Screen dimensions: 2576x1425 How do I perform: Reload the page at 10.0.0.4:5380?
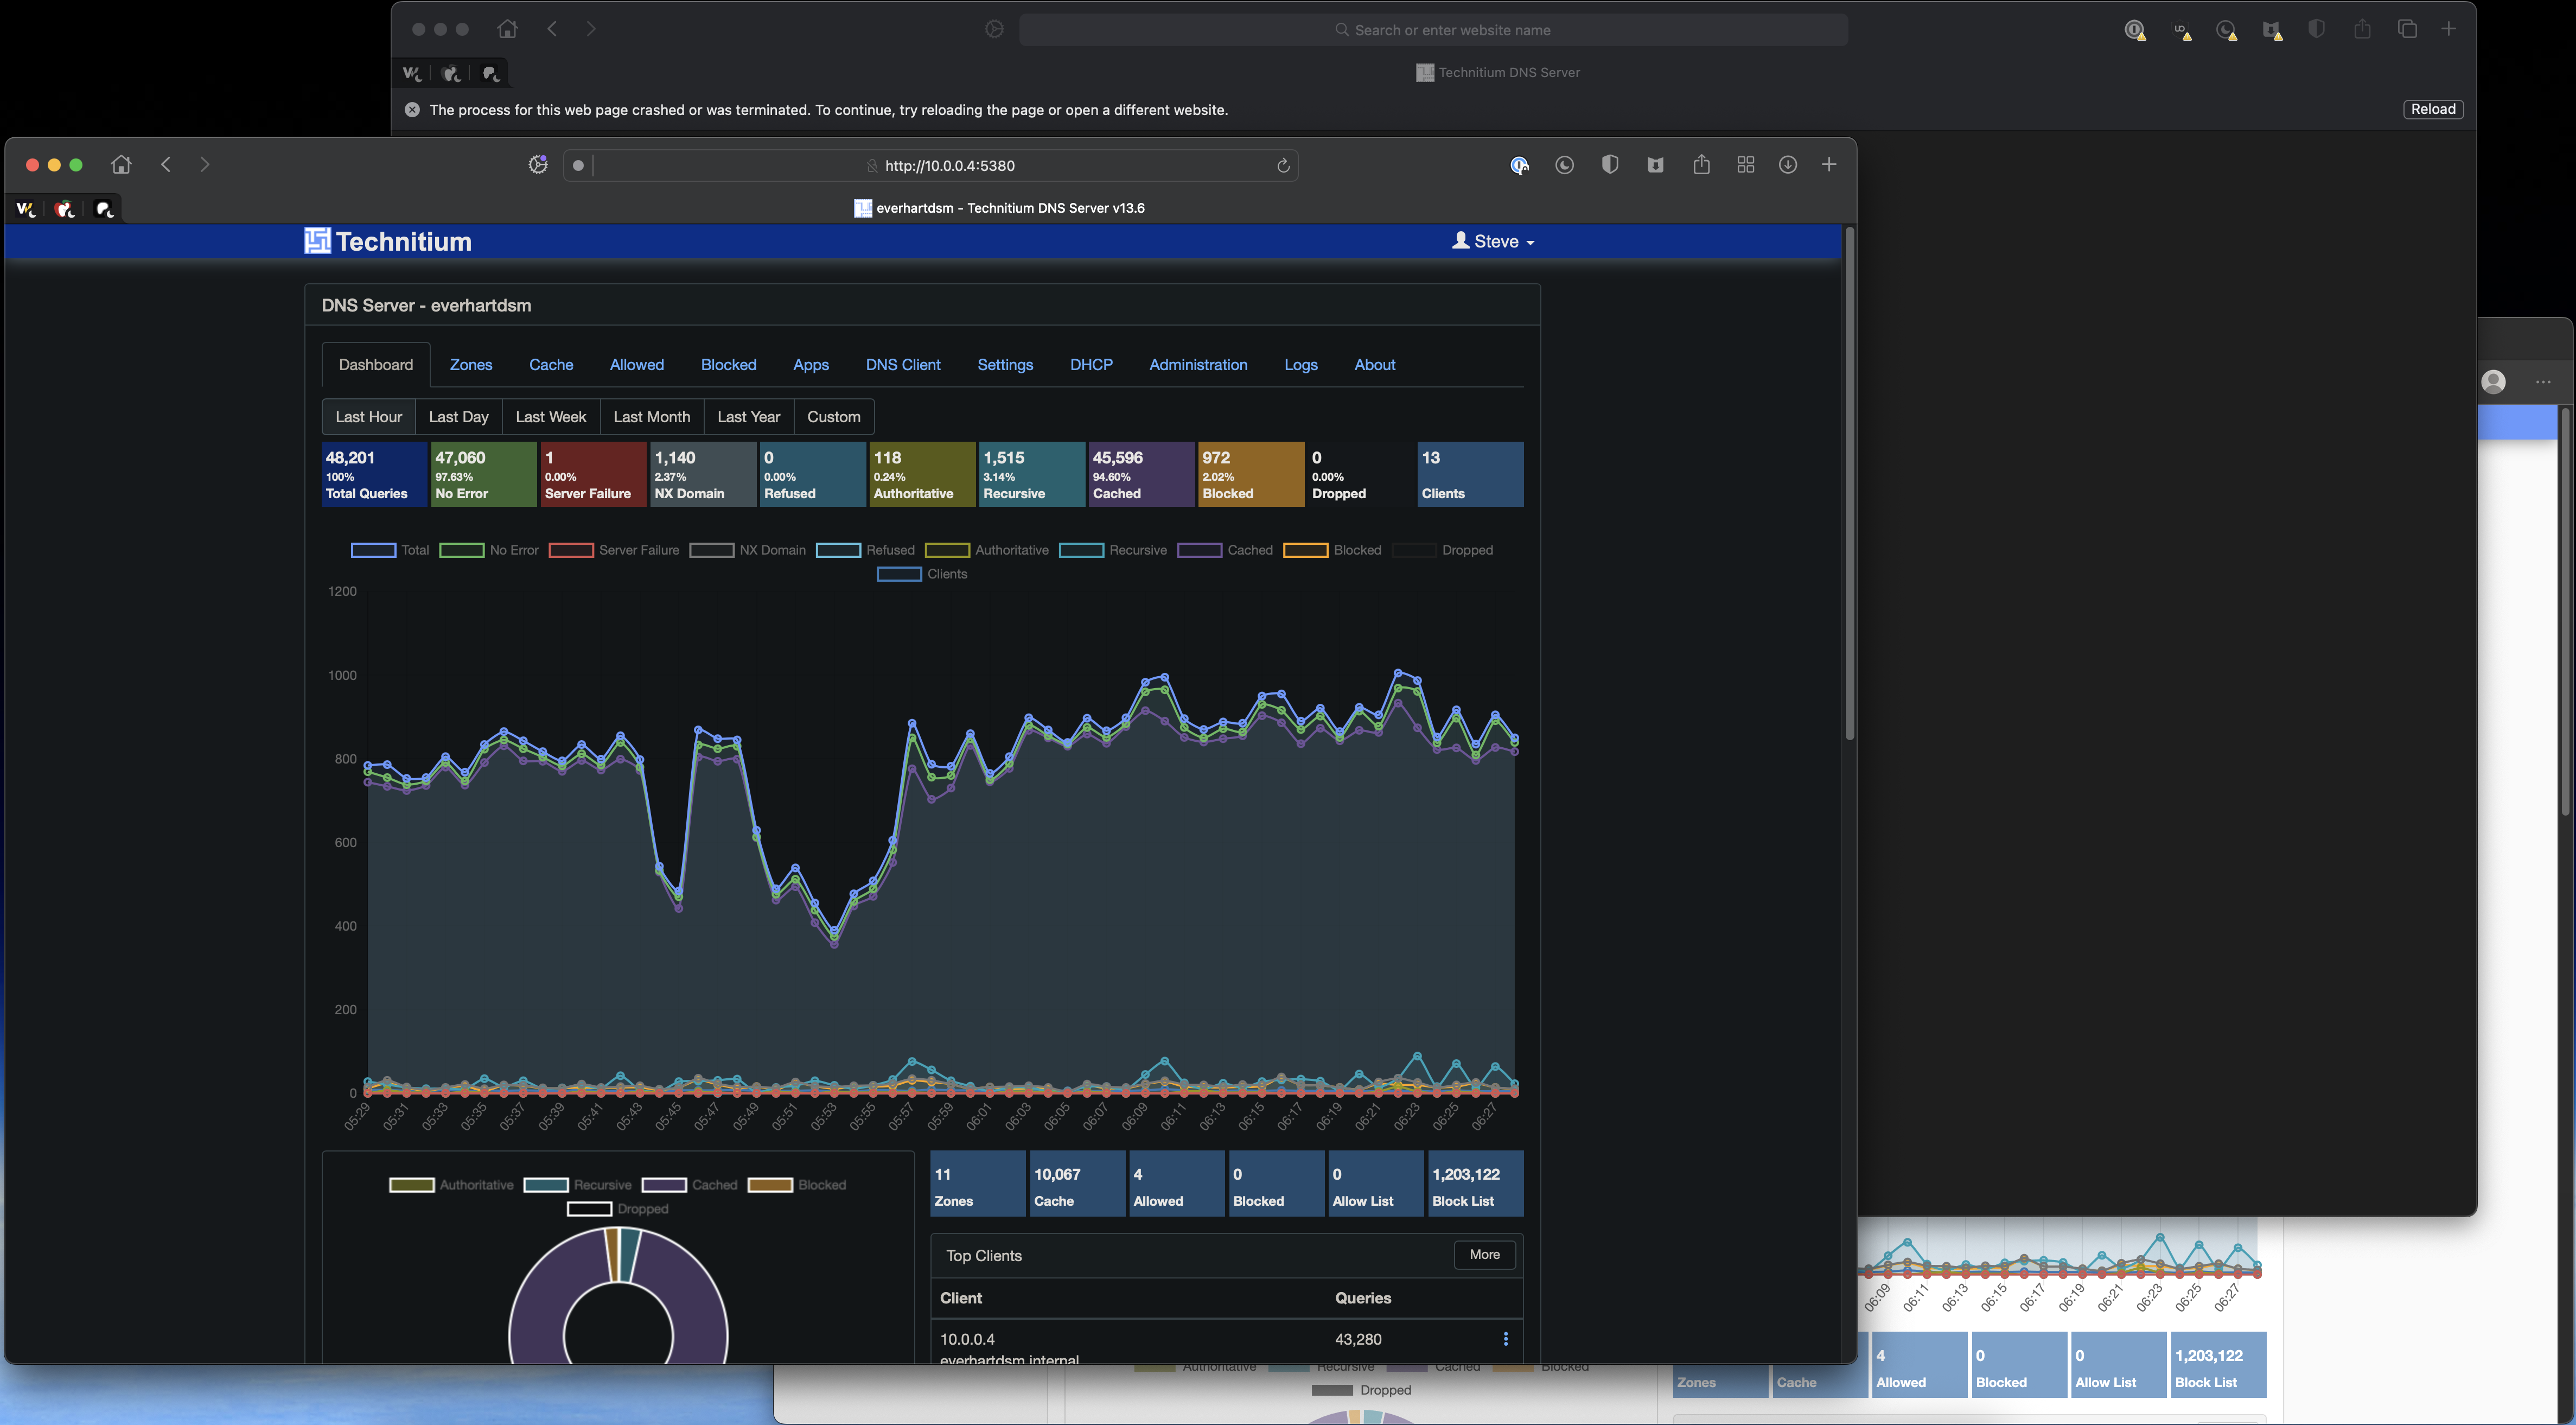point(1283,166)
